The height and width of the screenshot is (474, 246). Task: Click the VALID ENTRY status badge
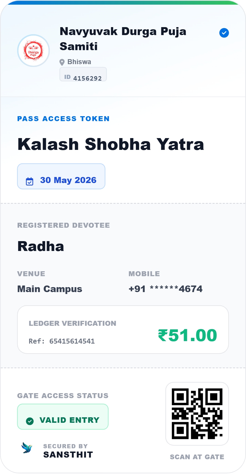pyautogui.click(x=63, y=417)
